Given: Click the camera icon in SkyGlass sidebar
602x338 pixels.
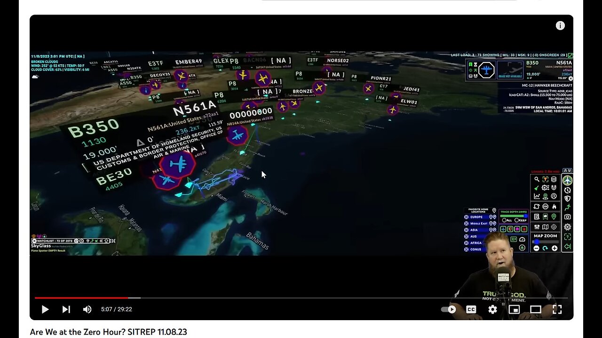Looking at the screenshot, I should tap(568, 217).
